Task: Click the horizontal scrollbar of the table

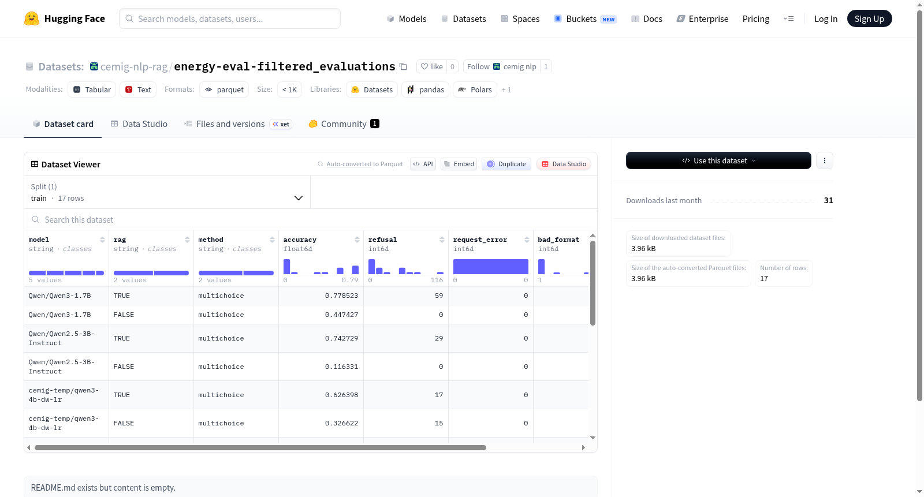Action: coord(260,447)
